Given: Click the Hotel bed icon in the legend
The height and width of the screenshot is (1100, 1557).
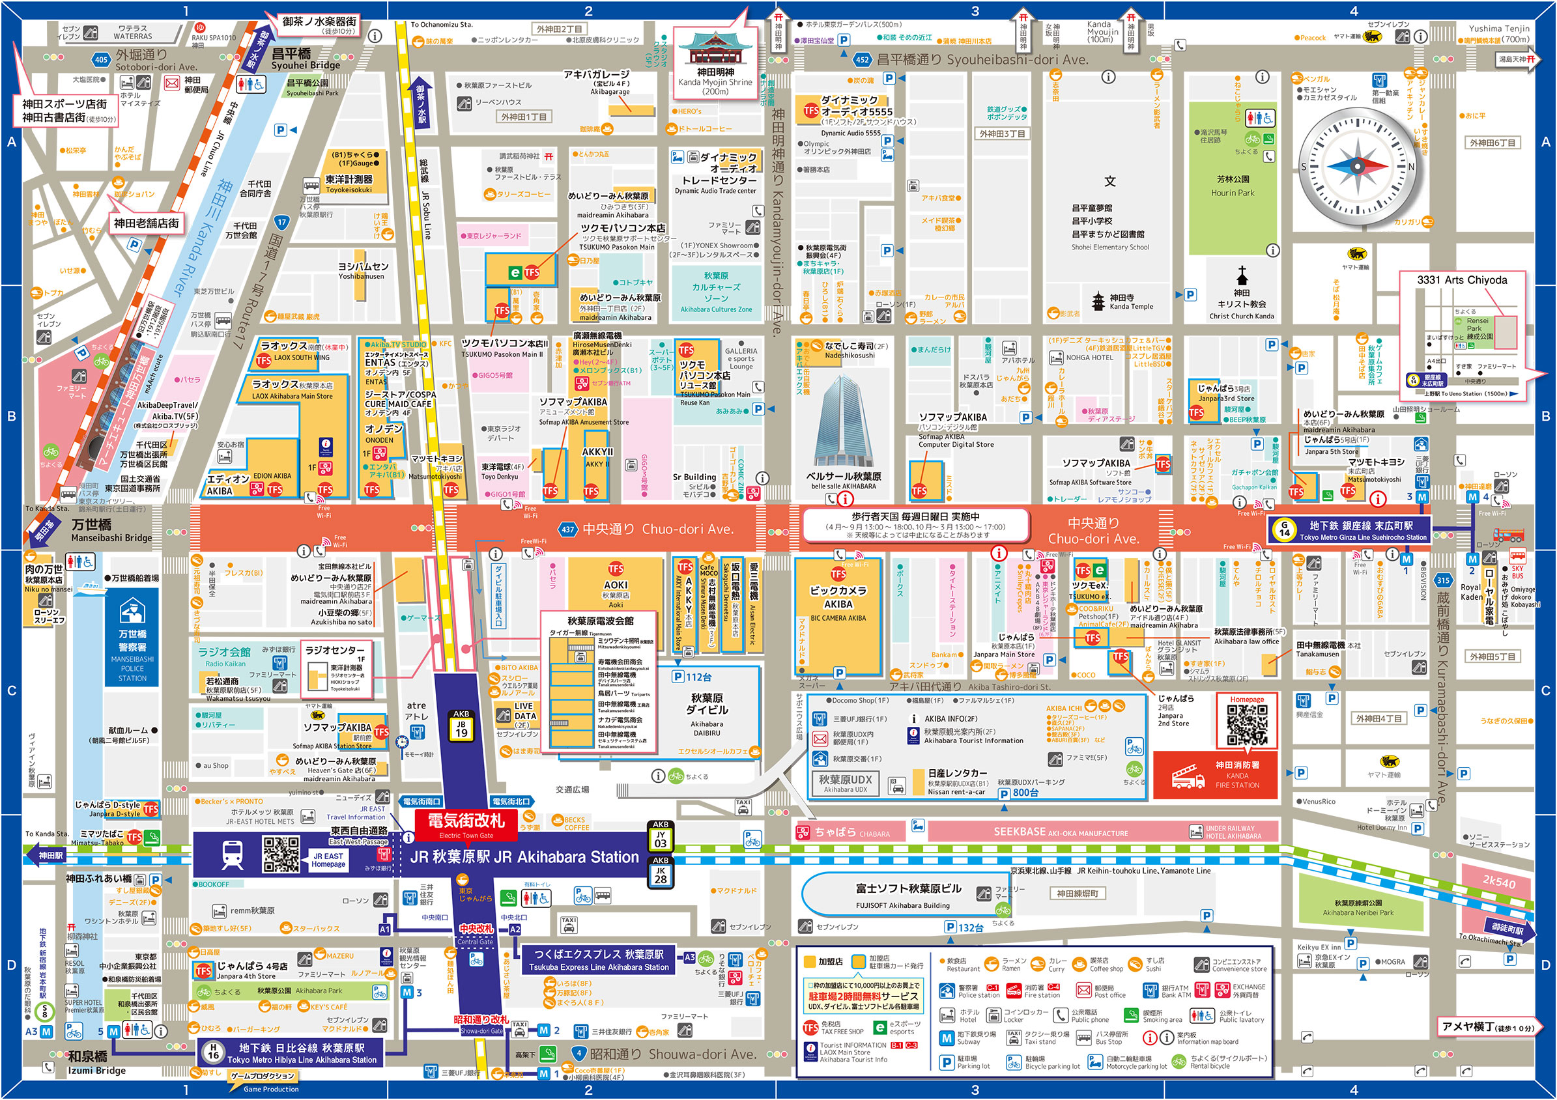Looking at the screenshot, I should pyautogui.click(x=947, y=1015).
